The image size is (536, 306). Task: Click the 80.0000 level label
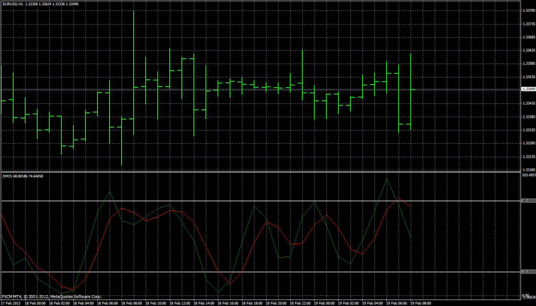(529, 201)
